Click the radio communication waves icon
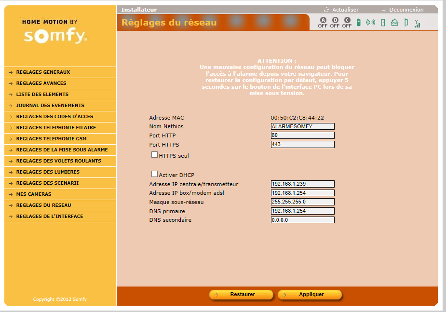Screen dimensions: 446x312 click(371, 22)
